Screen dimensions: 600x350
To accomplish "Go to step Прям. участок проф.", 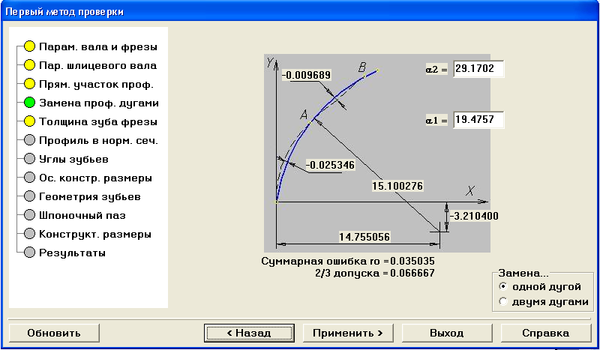I will pyautogui.click(x=96, y=85).
